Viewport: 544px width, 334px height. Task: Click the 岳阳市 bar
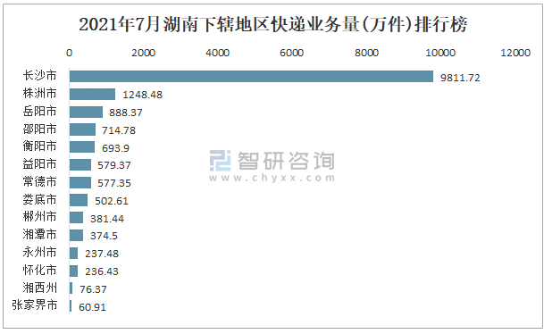point(86,112)
